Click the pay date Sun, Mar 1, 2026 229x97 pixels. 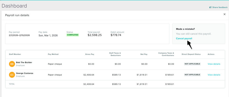[x=48, y=35]
